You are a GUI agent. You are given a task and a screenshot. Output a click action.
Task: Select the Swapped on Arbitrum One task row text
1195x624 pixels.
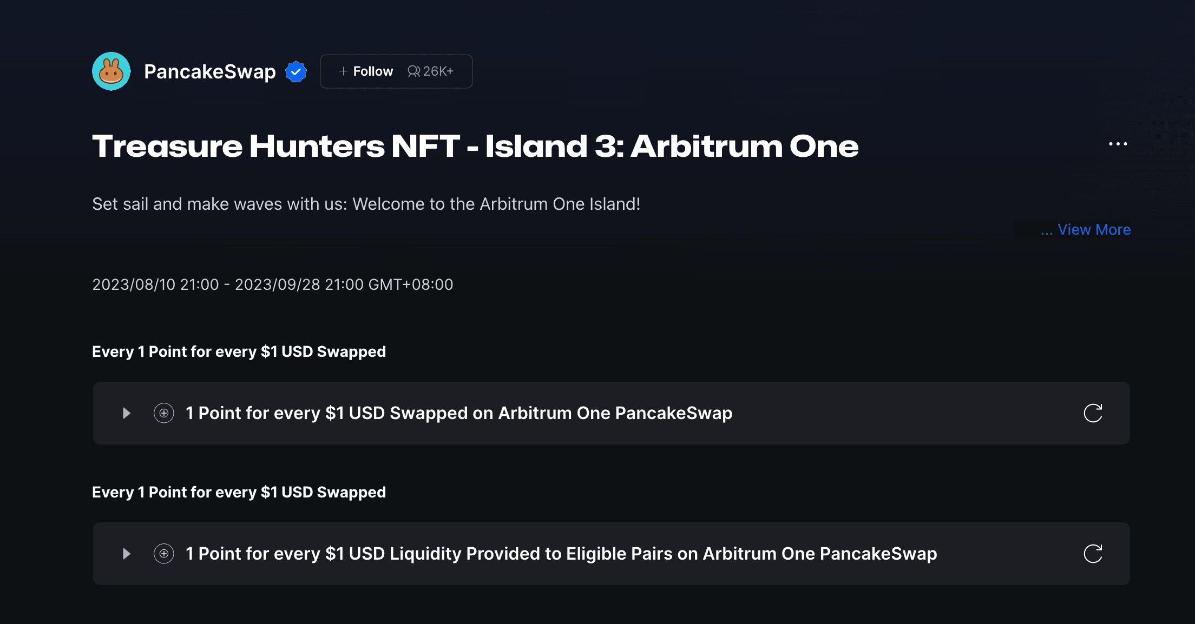tap(459, 413)
